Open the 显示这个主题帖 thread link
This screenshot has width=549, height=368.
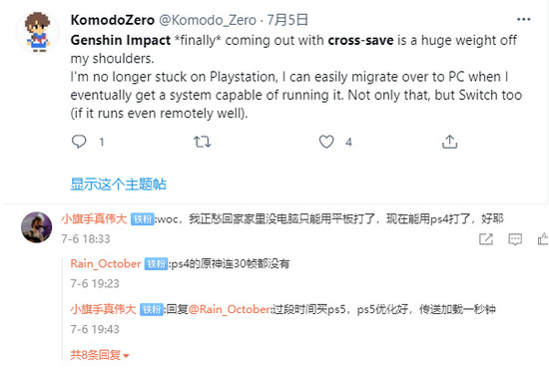pyautogui.click(x=119, y=184)
